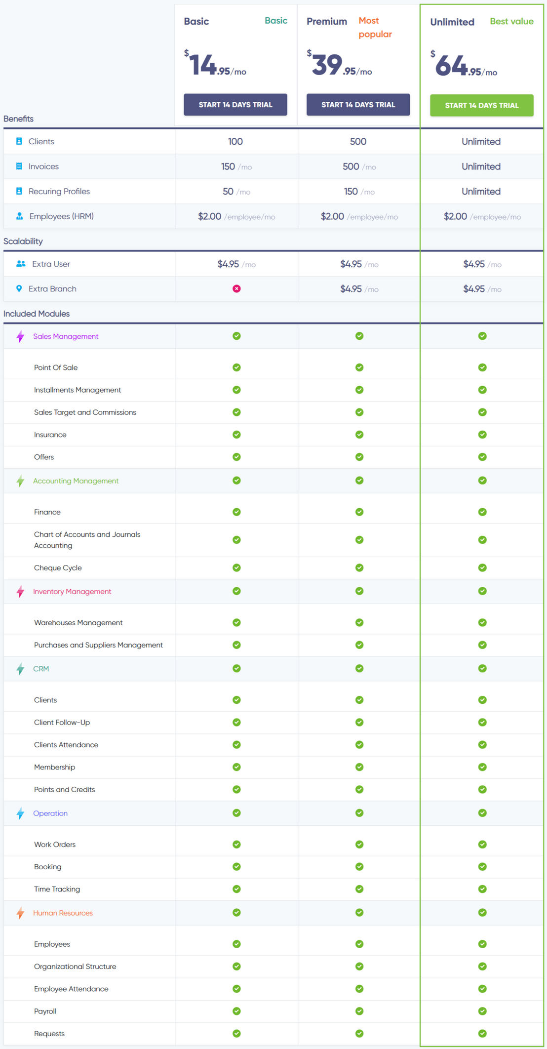
Task: Start the Basic plan 14 days trial
Action: coord(235,105)
